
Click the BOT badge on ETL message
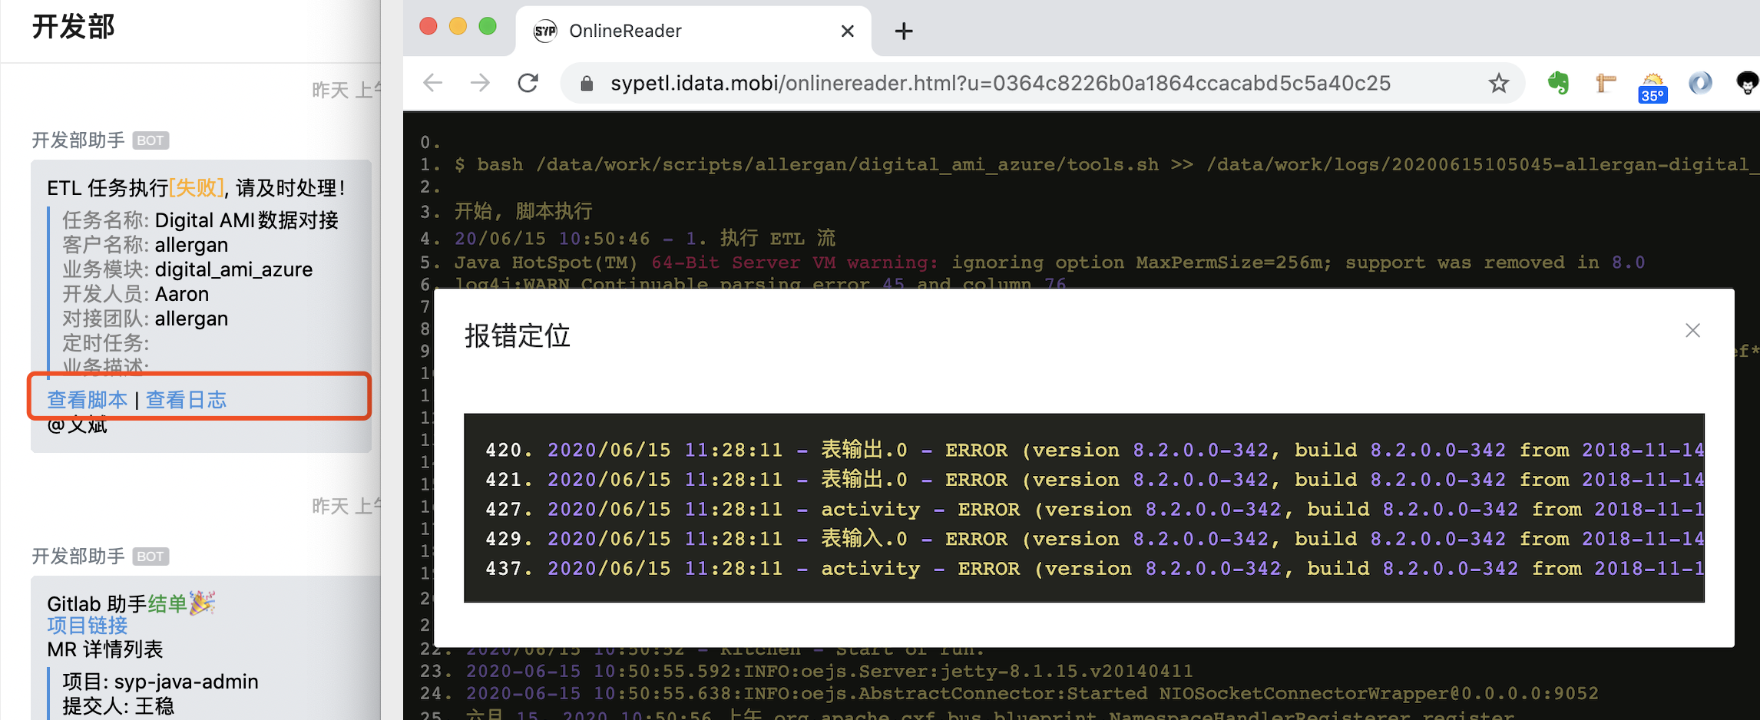[151, 140]
